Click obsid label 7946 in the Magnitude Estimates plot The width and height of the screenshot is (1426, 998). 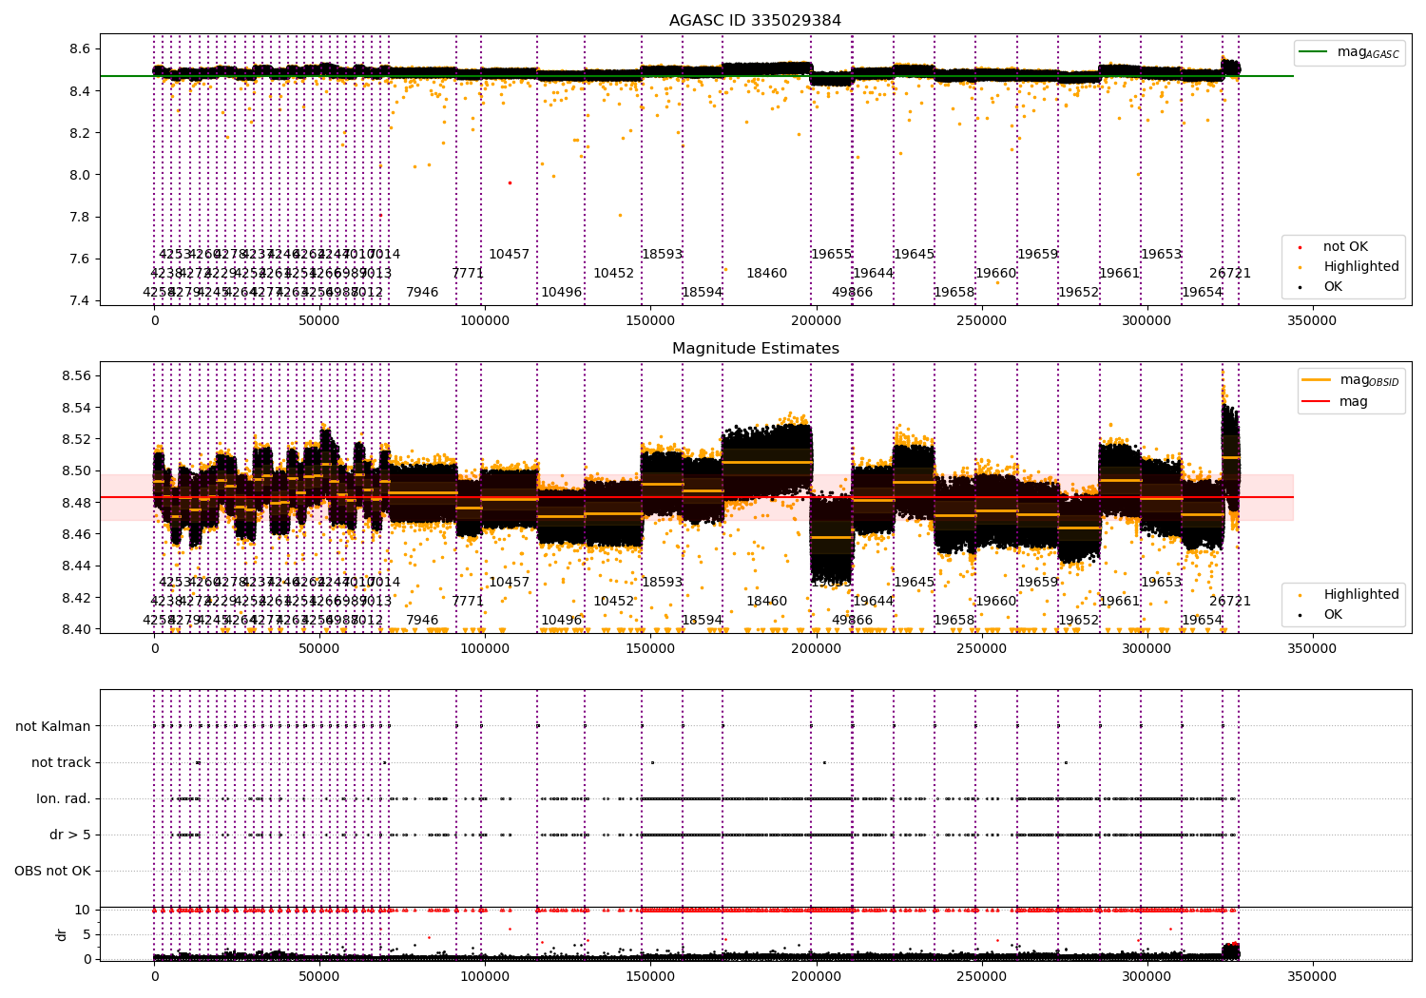(422, 620)
